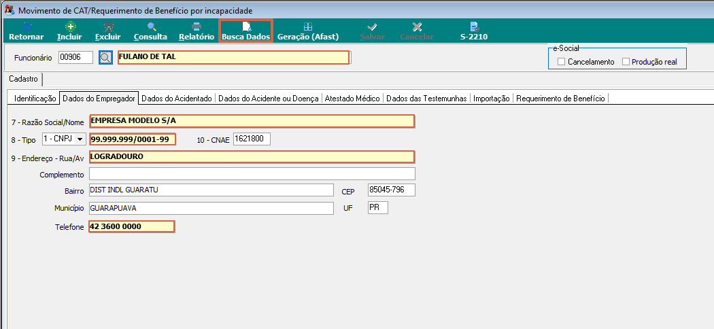This screenshot has width=714, height=329.
Task: Click the Salvar checkmark icon
Action: point(372,27)
